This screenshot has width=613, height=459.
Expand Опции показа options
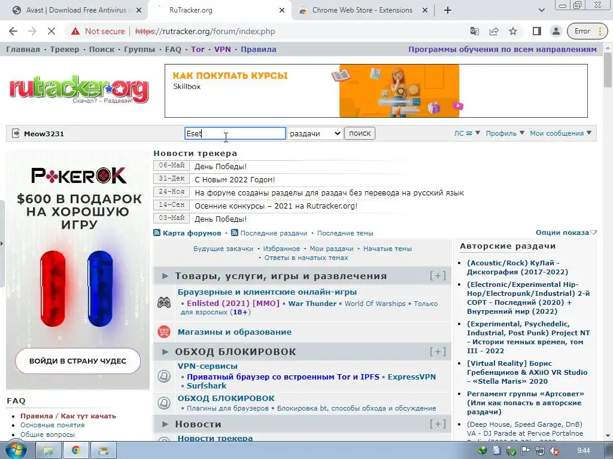(566, 232)
